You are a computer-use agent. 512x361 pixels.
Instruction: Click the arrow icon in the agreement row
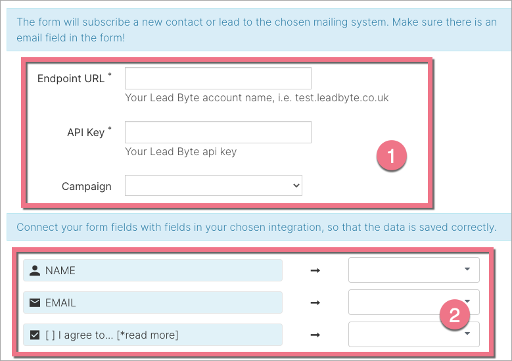(x=315, y=335)
